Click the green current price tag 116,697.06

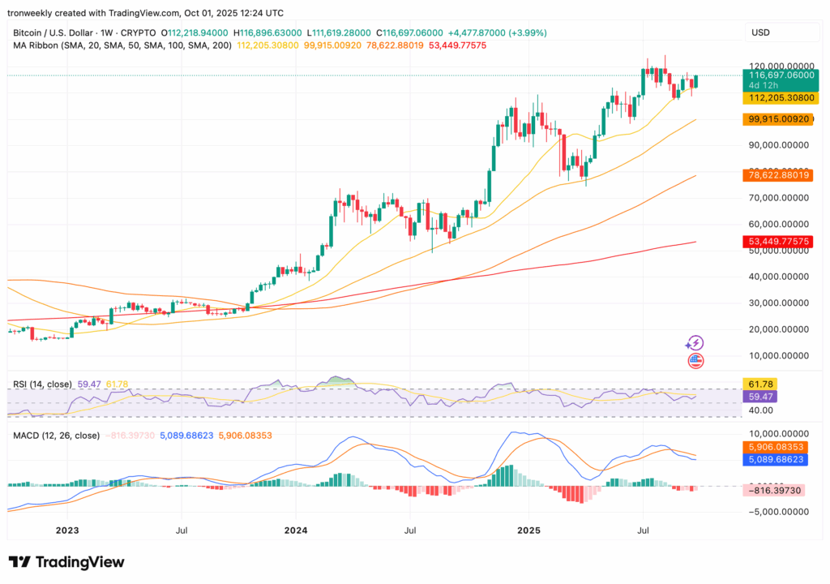tap(781, 73)
